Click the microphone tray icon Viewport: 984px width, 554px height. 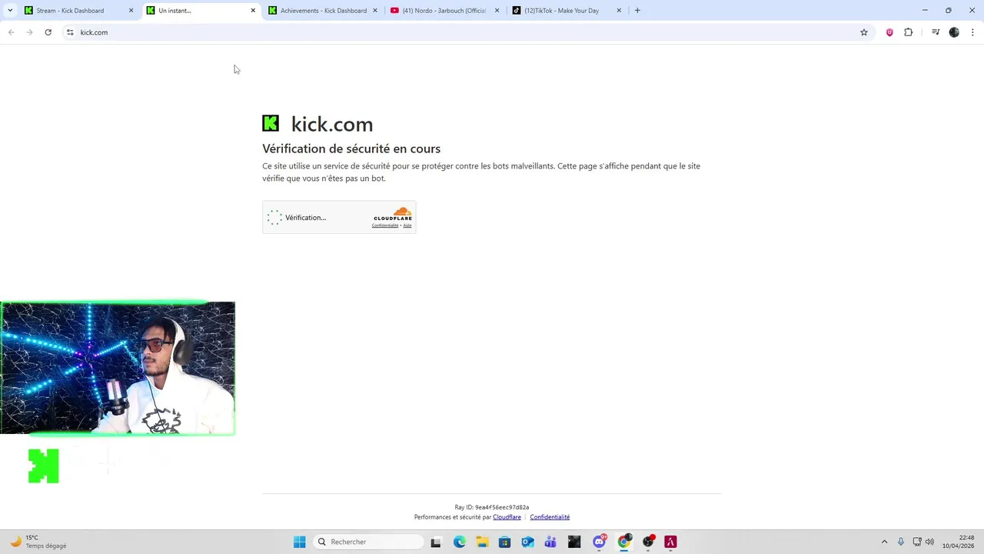901,542
